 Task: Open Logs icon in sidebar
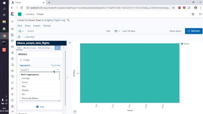[x=12, y=71]
